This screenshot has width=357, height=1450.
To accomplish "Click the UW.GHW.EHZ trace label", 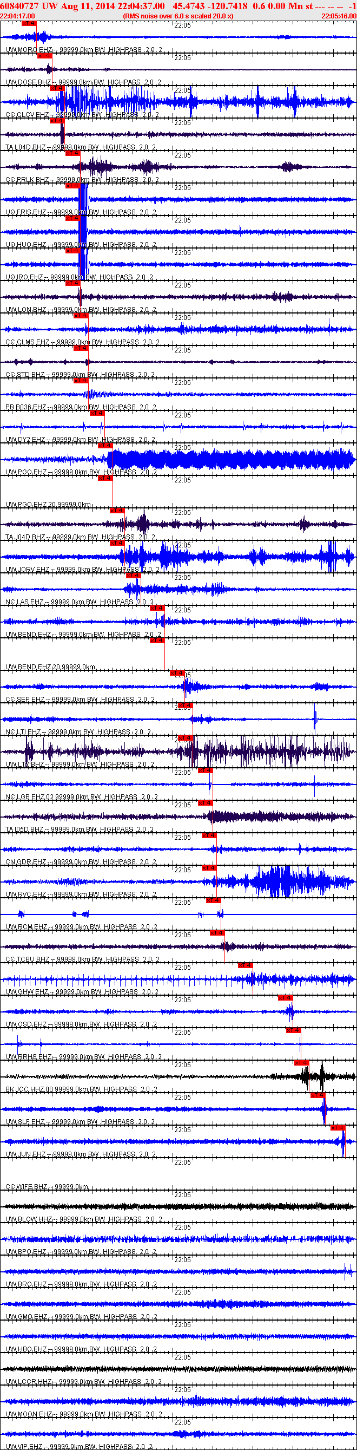I will [82, 992].
